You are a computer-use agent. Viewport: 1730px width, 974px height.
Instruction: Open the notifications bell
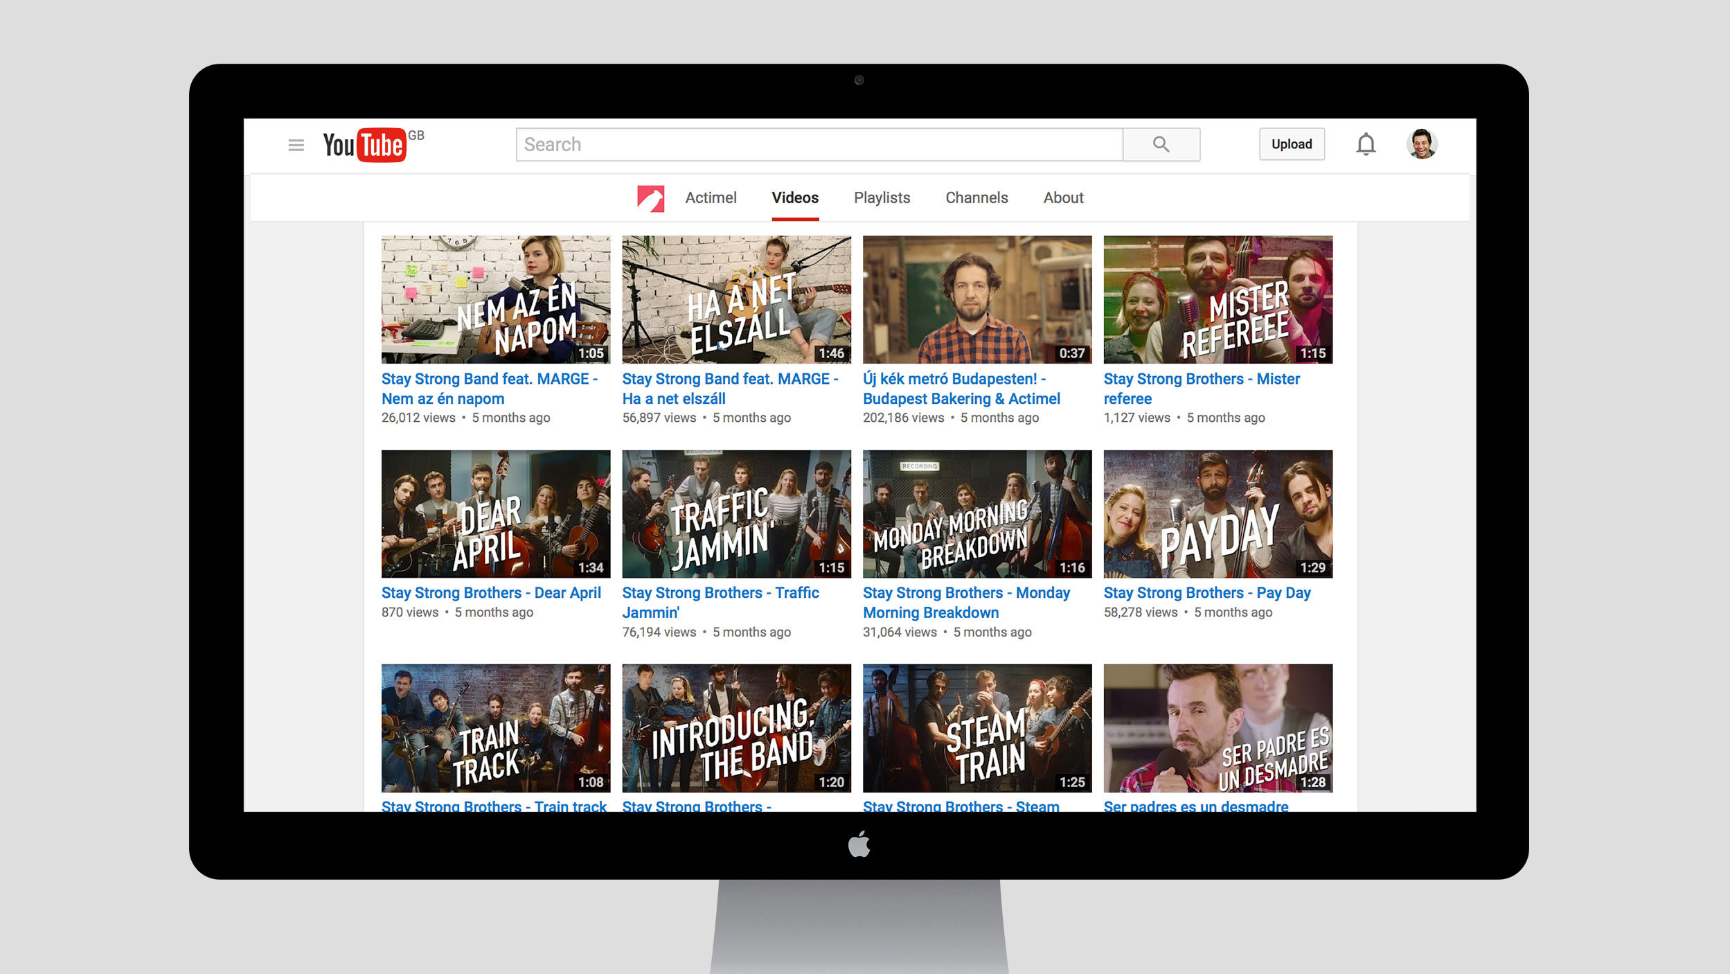(x=1365, y=145)
